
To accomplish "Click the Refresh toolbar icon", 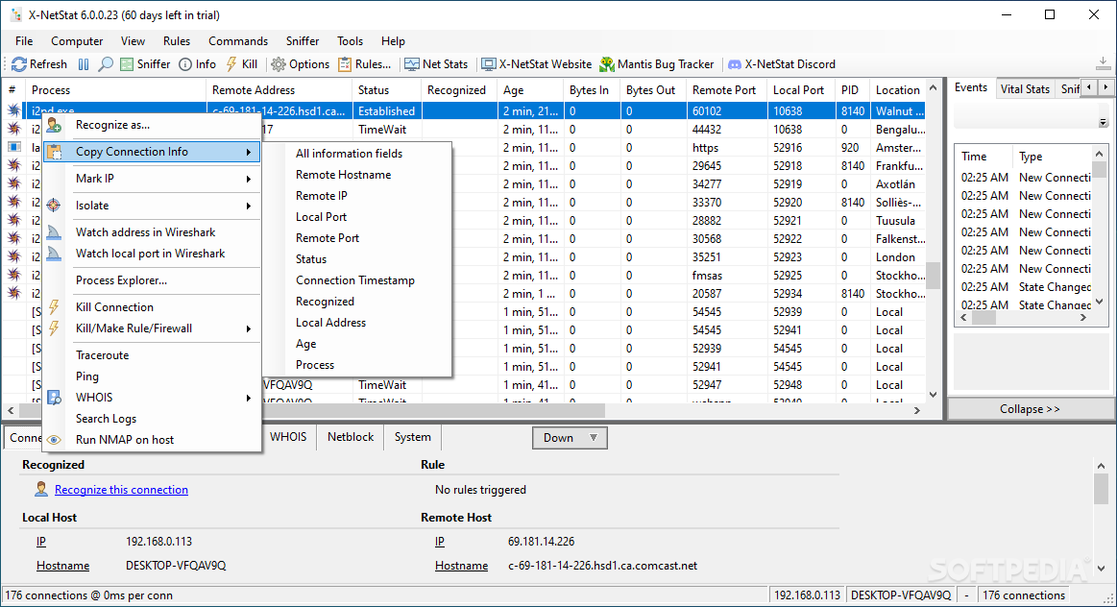I will [x=19, y=64].
